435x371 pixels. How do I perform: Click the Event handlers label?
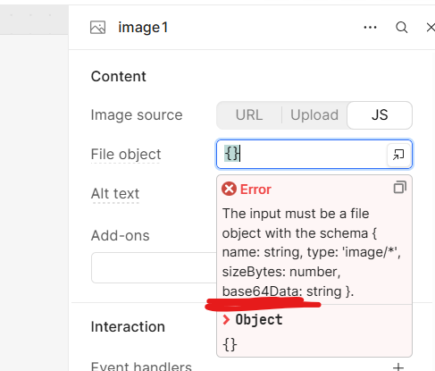coord(141,367)
